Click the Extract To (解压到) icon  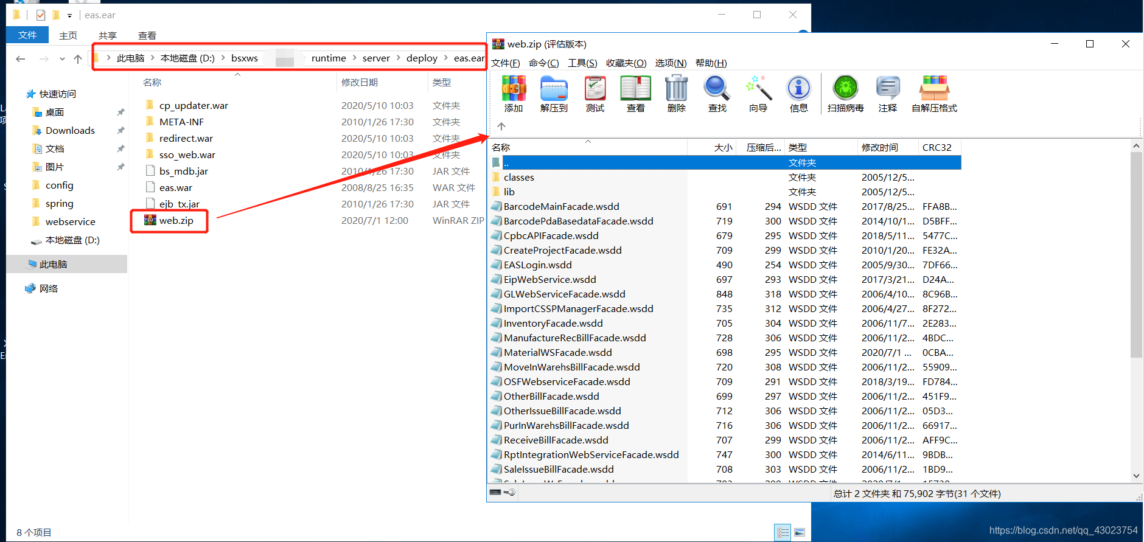554,94
